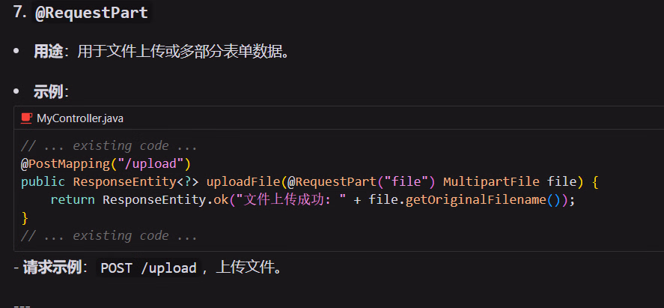Click the last "existing code" comment line
This screenshot has height=308, width=664.
[109, 235]
